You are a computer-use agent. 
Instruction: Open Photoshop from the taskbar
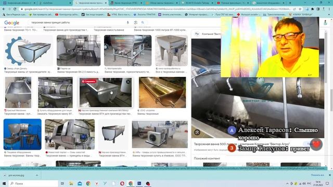[139, 183]
